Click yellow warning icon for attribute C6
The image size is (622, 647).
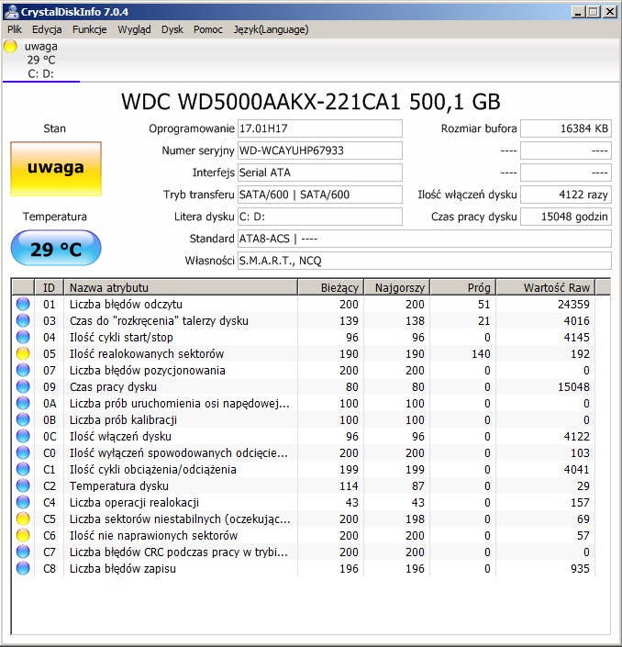[x=23, y=535]
